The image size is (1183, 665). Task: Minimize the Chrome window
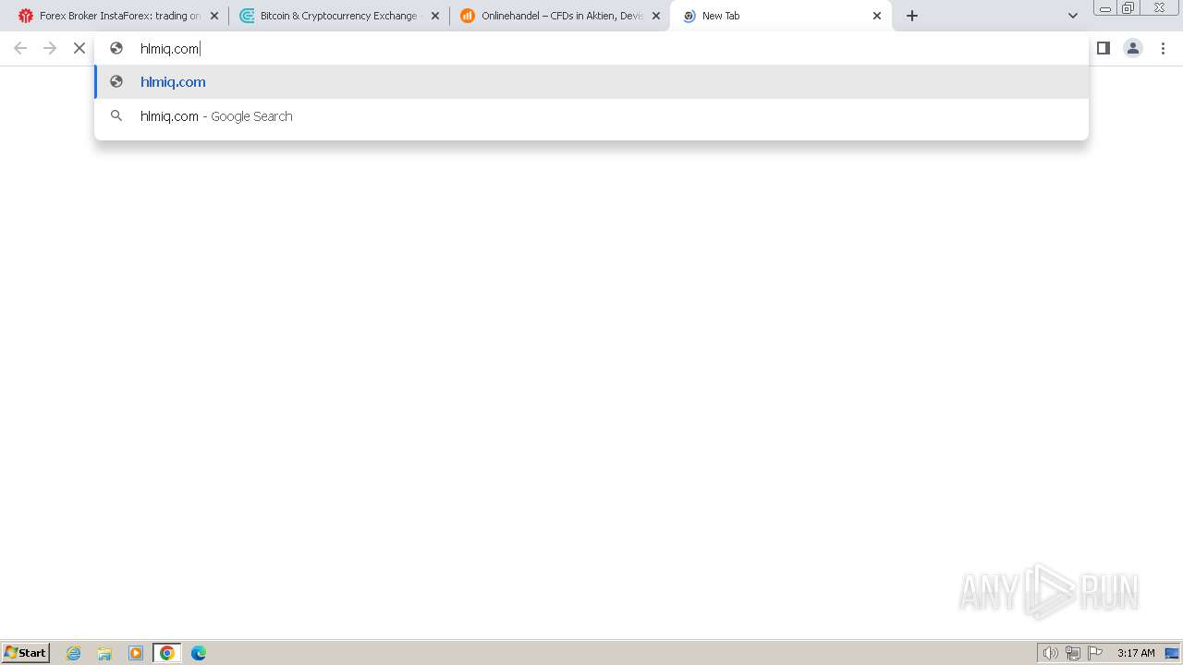pos(1104,7)
